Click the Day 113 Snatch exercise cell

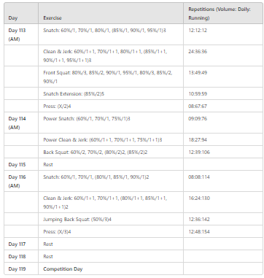coord(111,34)
